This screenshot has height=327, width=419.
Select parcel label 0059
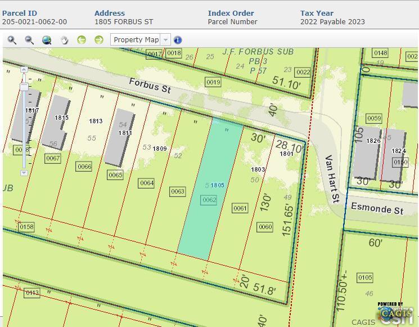coord(374,118)
